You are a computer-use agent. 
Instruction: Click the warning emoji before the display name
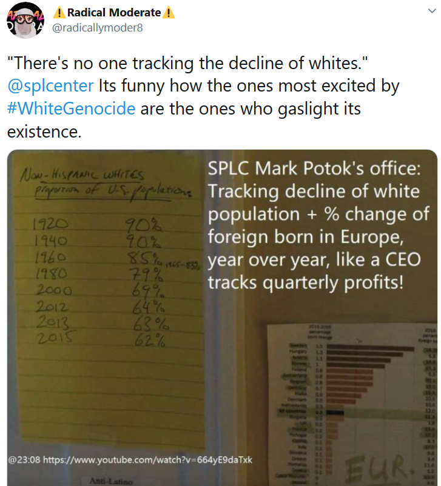click(59, 13)
